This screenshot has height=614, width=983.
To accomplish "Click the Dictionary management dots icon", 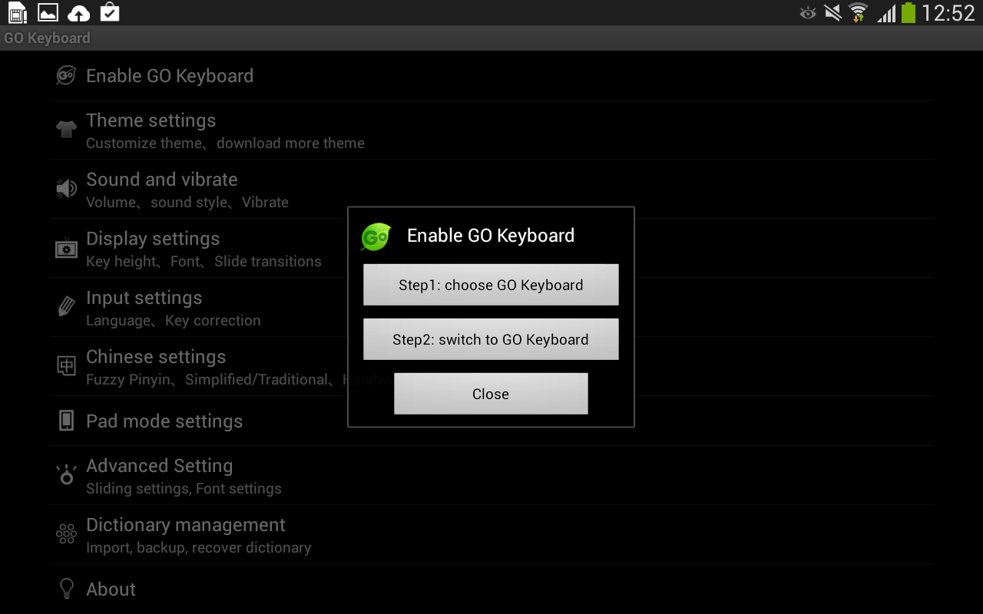I will click(67, 534).
